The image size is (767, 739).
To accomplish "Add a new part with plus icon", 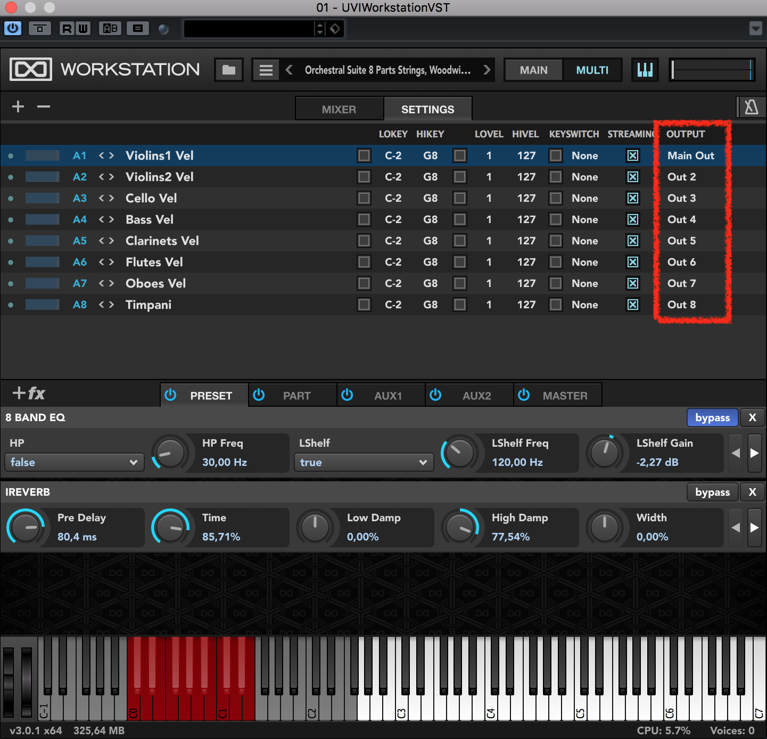I will (x=18, y=106).
